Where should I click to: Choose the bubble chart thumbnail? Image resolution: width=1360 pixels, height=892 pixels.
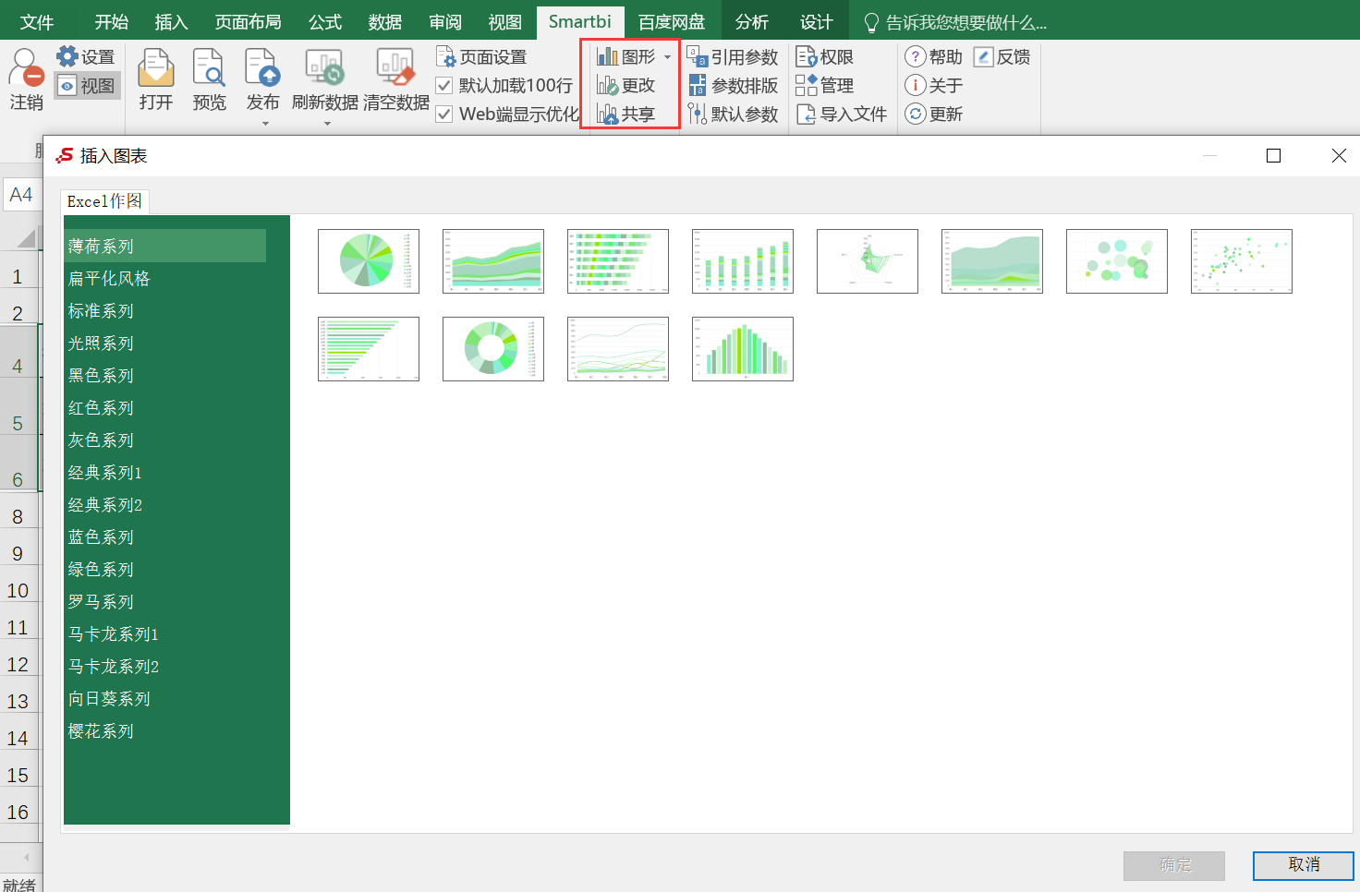(1117, 261)
